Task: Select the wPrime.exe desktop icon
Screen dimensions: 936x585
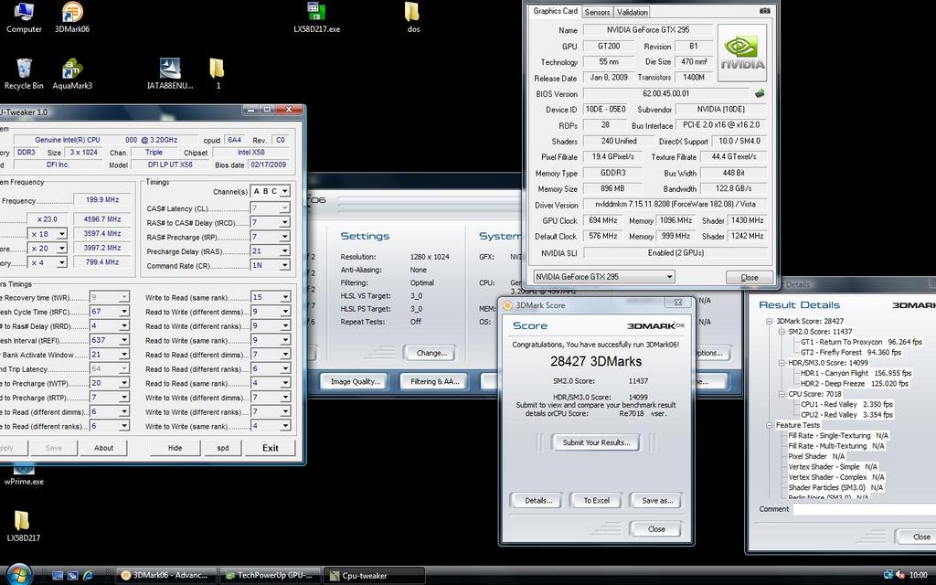Action: coord(24,475)
